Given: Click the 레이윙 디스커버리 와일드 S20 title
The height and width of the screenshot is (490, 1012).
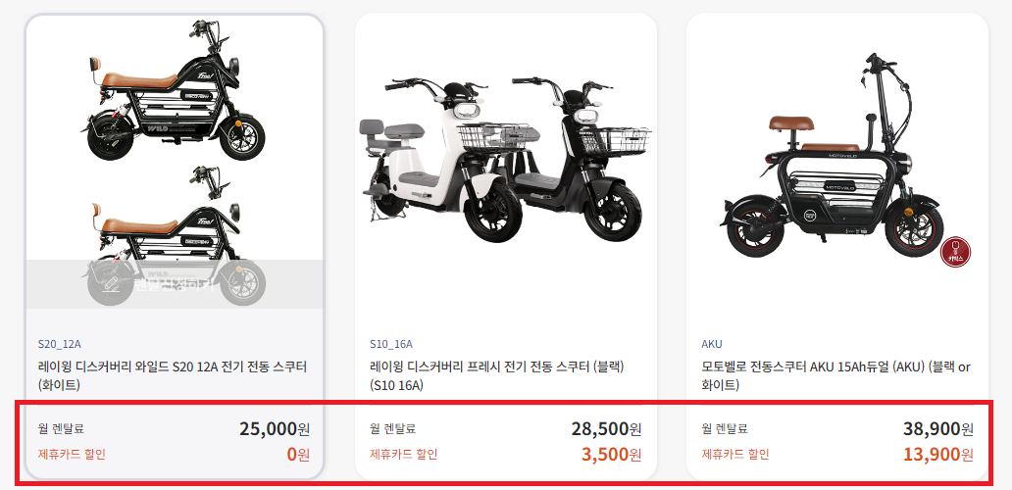Looking at the screenshot, I should pyautogui.click(x=173, y=376).
